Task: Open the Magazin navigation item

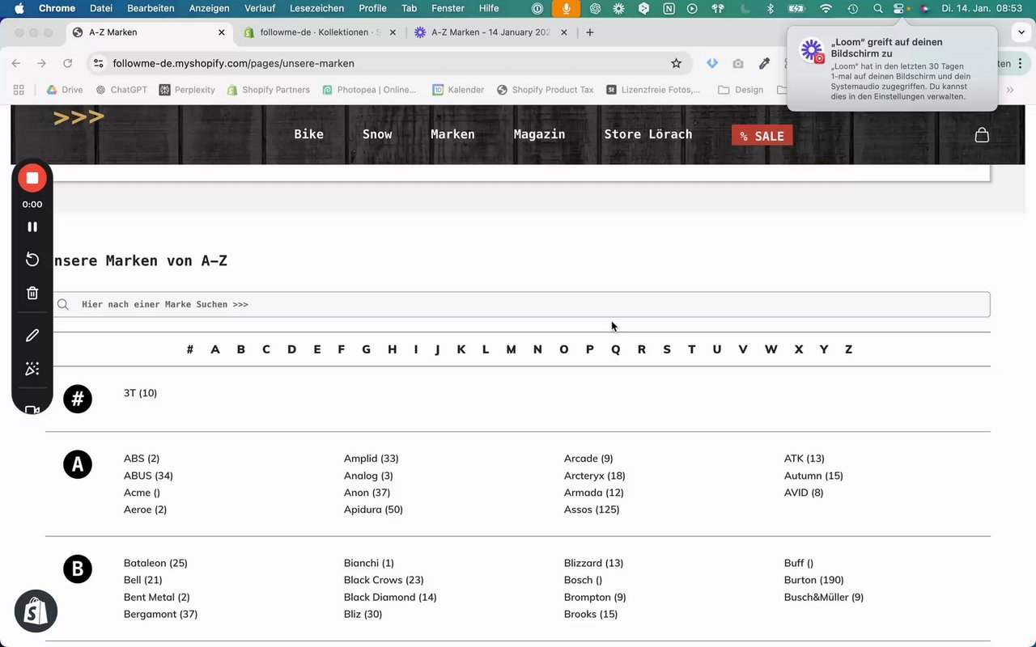Action: (x=539, y=134)
